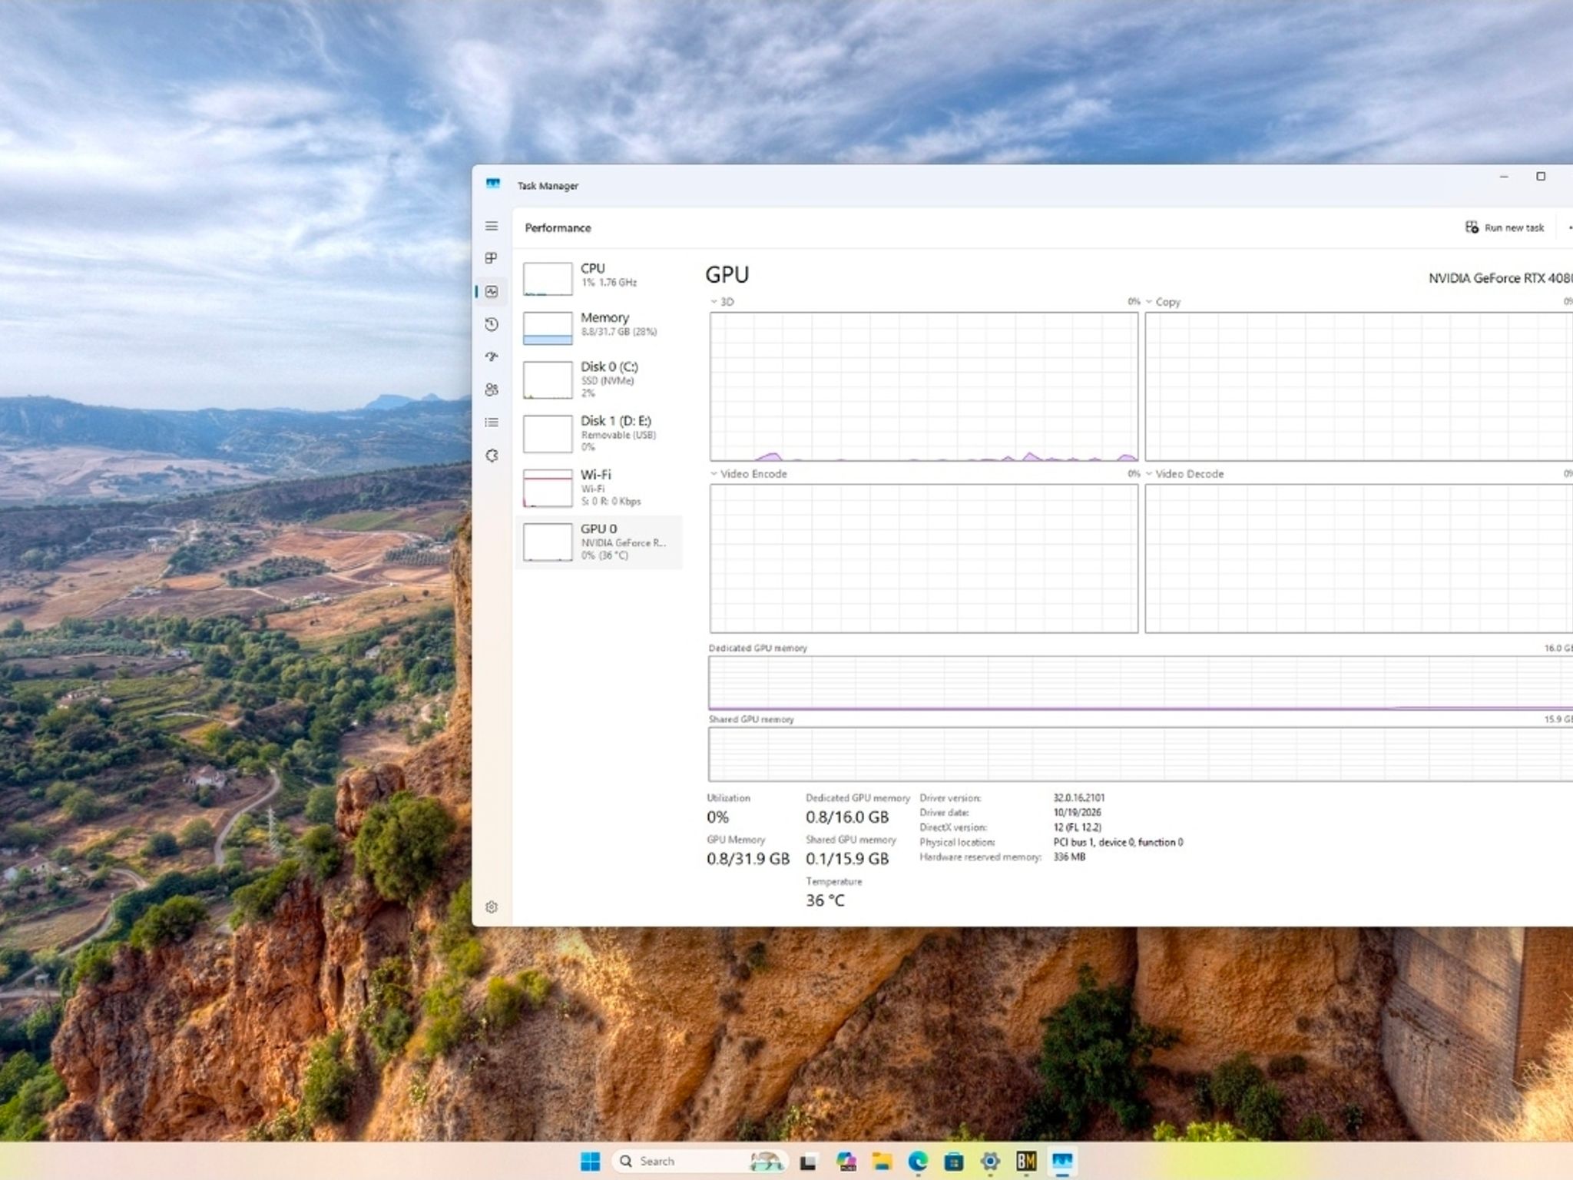Image resolution: width=1573 pixels, height=1180 pixels.
Task: Launch Microsoft Edge from the taskbar
Action: point(918,1162)
